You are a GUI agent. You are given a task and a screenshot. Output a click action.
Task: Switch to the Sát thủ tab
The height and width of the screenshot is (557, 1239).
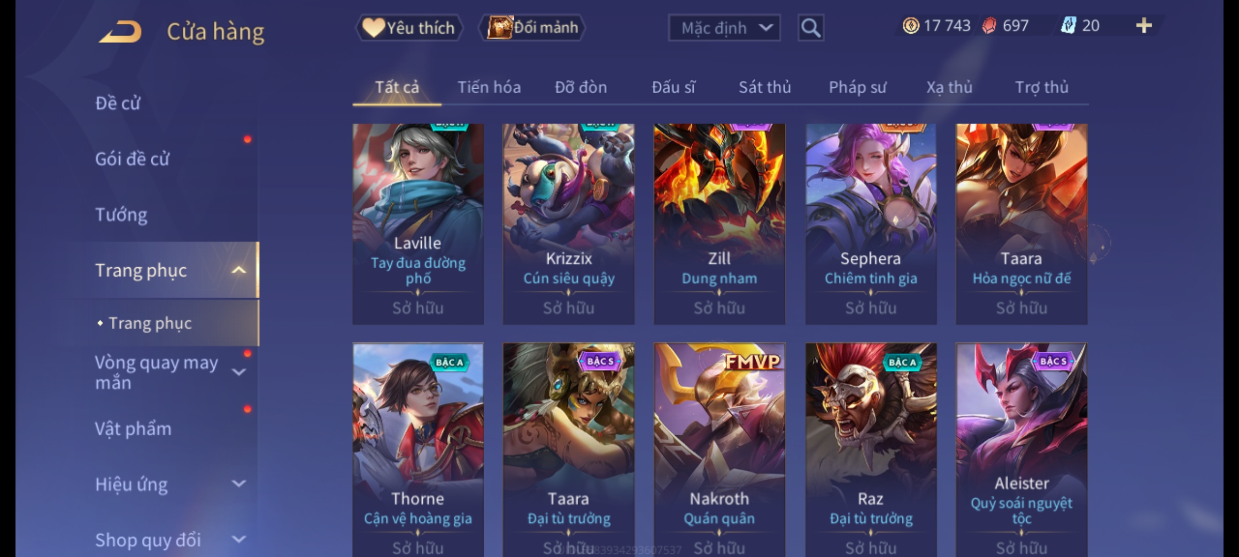[765, 87]
